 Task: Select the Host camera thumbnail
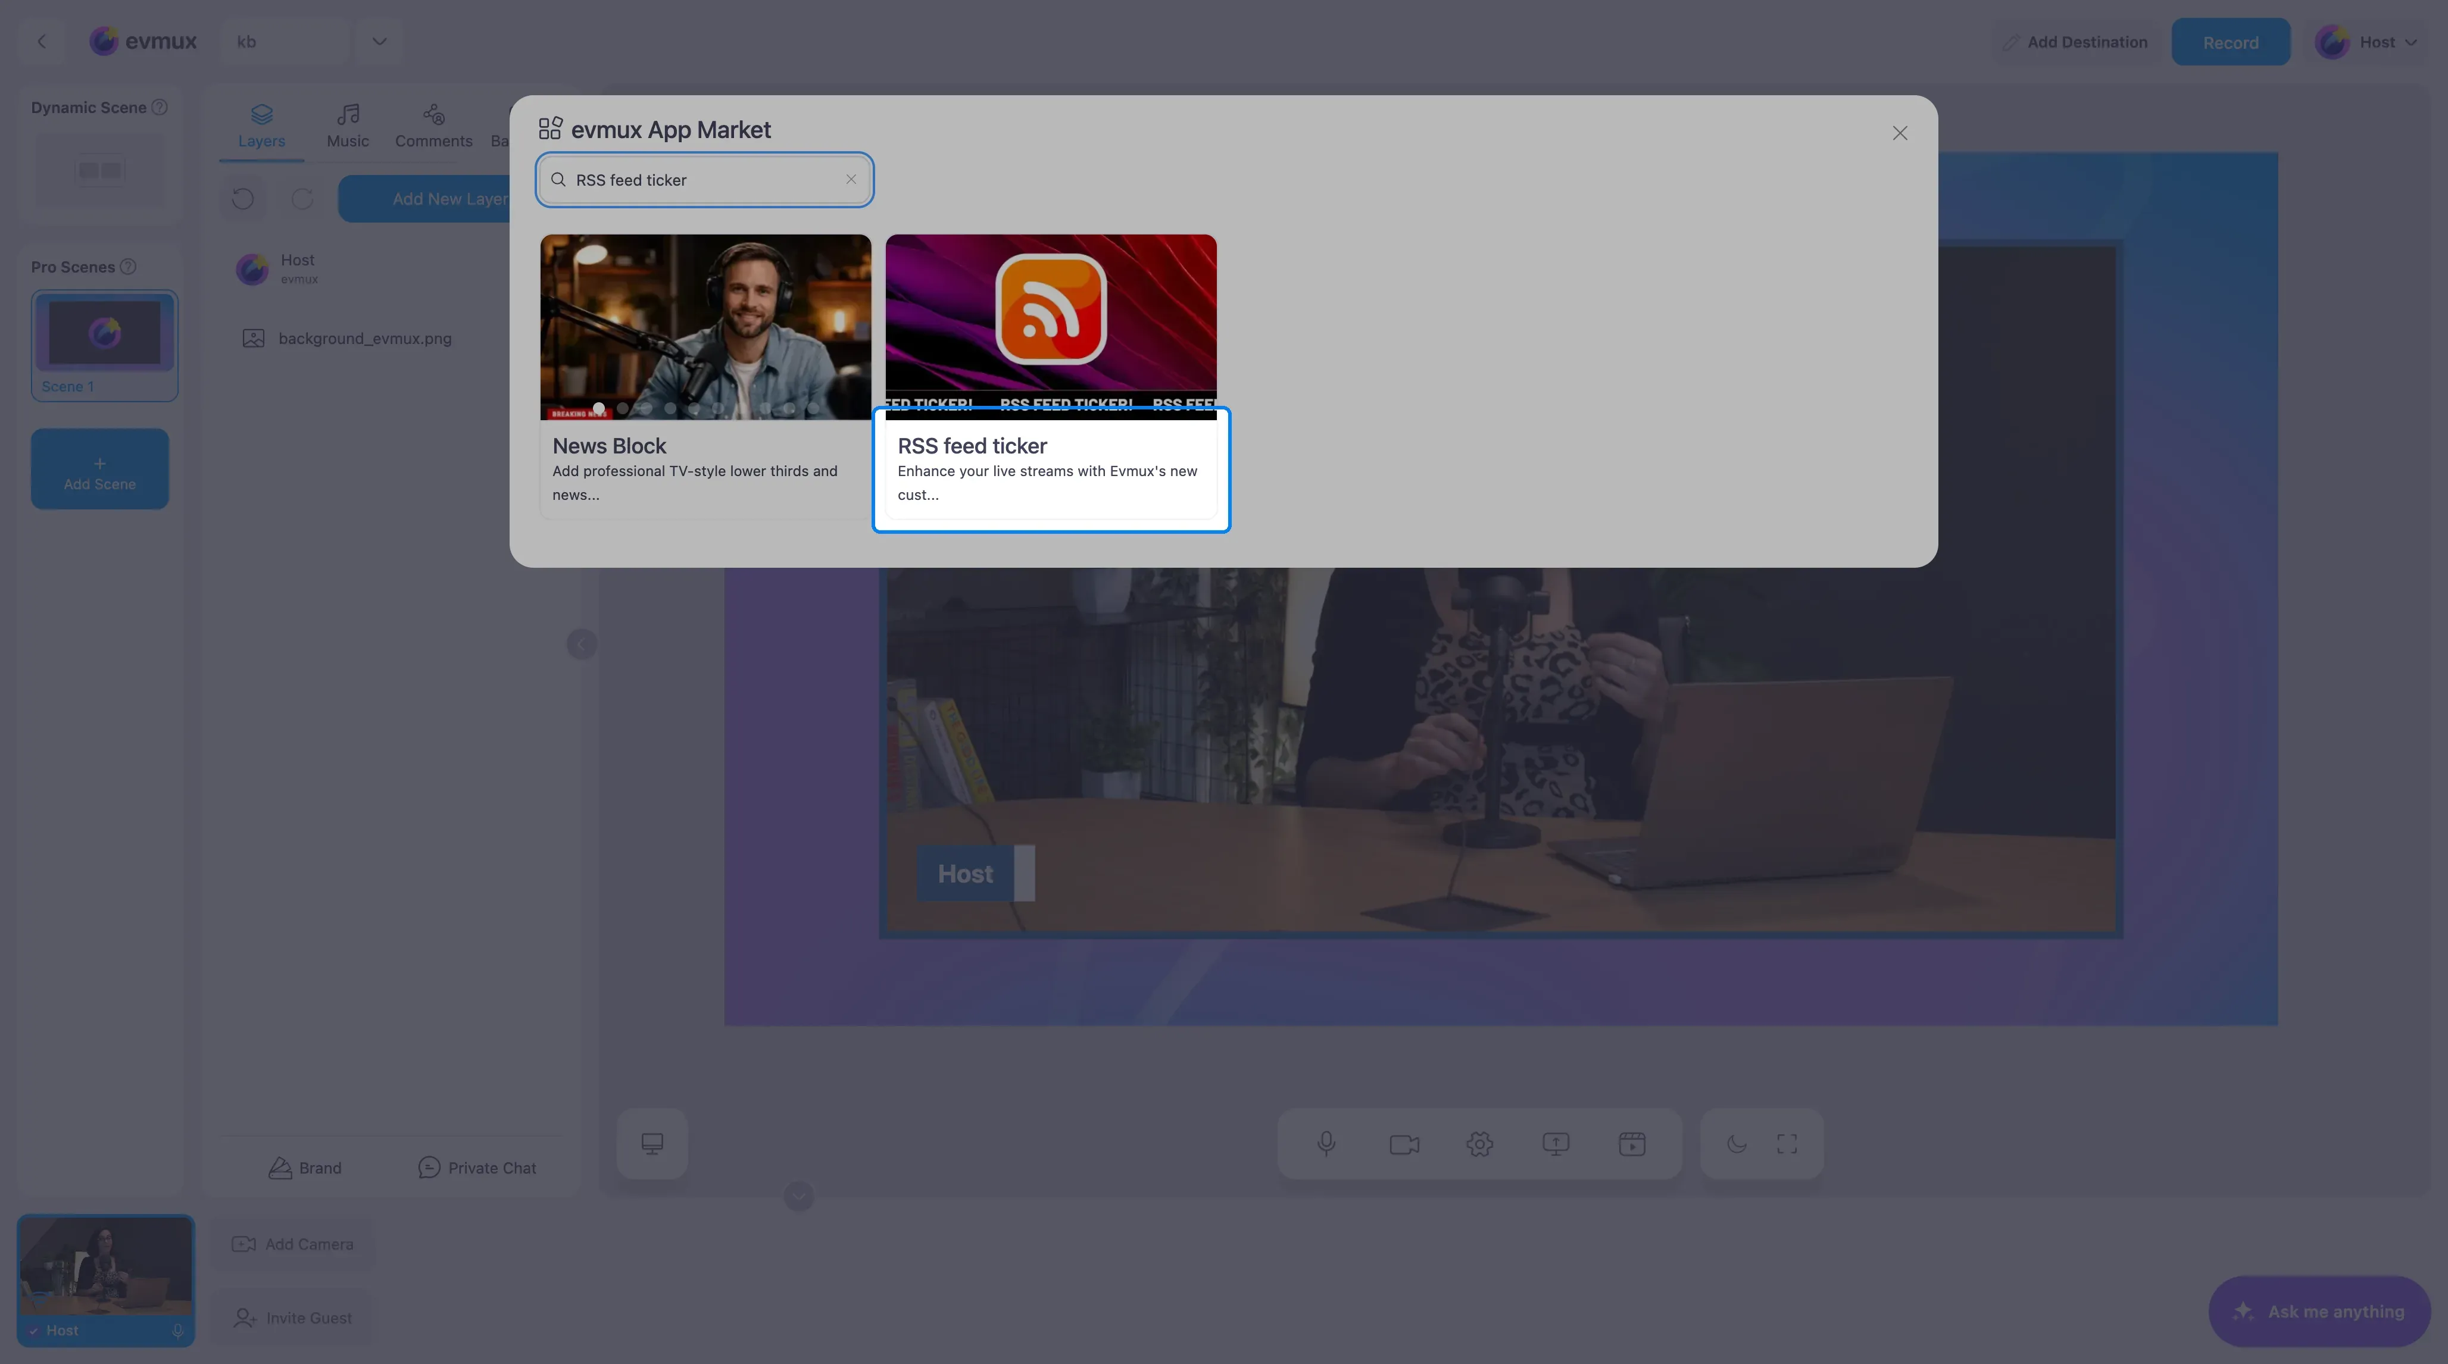(105, 1279)
